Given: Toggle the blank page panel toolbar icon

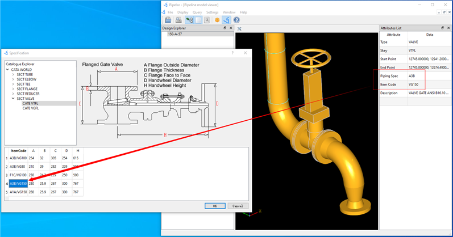Looking at the screenshot, I should [x=198, y=20].
